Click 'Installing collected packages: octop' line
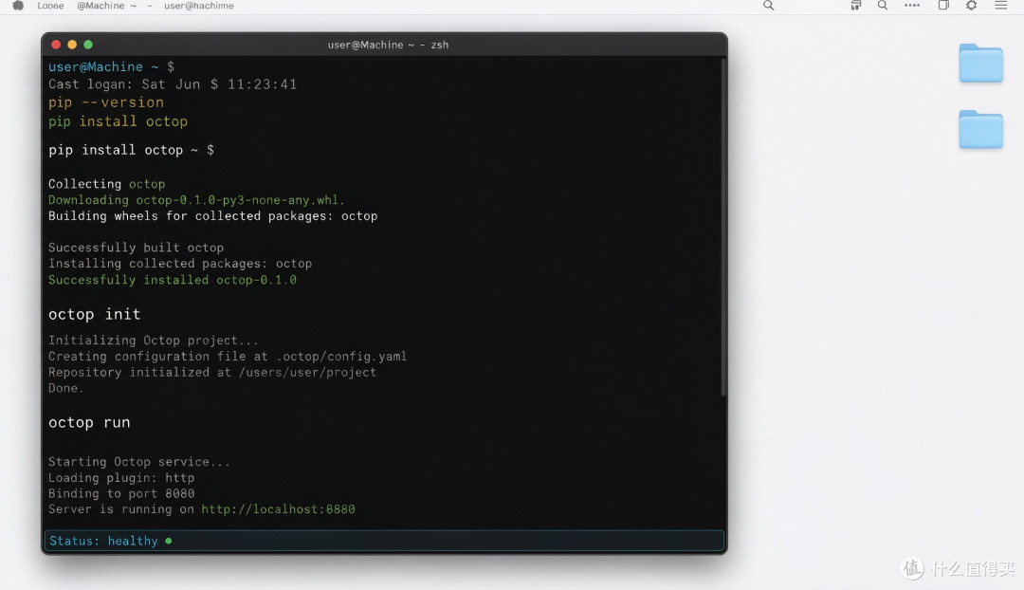Screen dimensions: 1024x590 (180, 264)
